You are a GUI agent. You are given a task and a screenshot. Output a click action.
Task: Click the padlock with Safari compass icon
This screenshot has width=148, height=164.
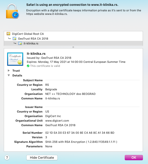pyautogui.click(x=13, y=11)
